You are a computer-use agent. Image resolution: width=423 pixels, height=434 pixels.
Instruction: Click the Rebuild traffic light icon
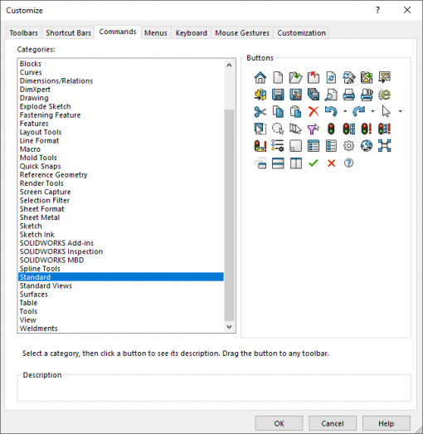click(x=331, y=129)
